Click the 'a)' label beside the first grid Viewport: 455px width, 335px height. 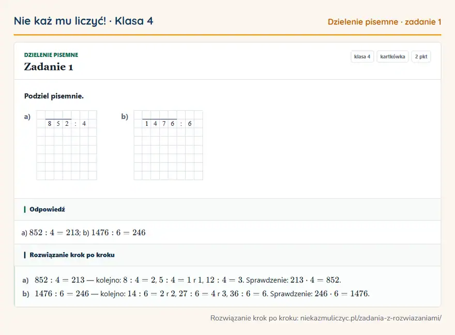[27, 116]
